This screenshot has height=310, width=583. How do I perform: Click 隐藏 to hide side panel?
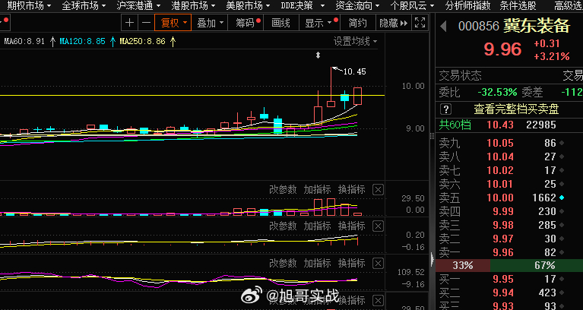pos(394,23)
